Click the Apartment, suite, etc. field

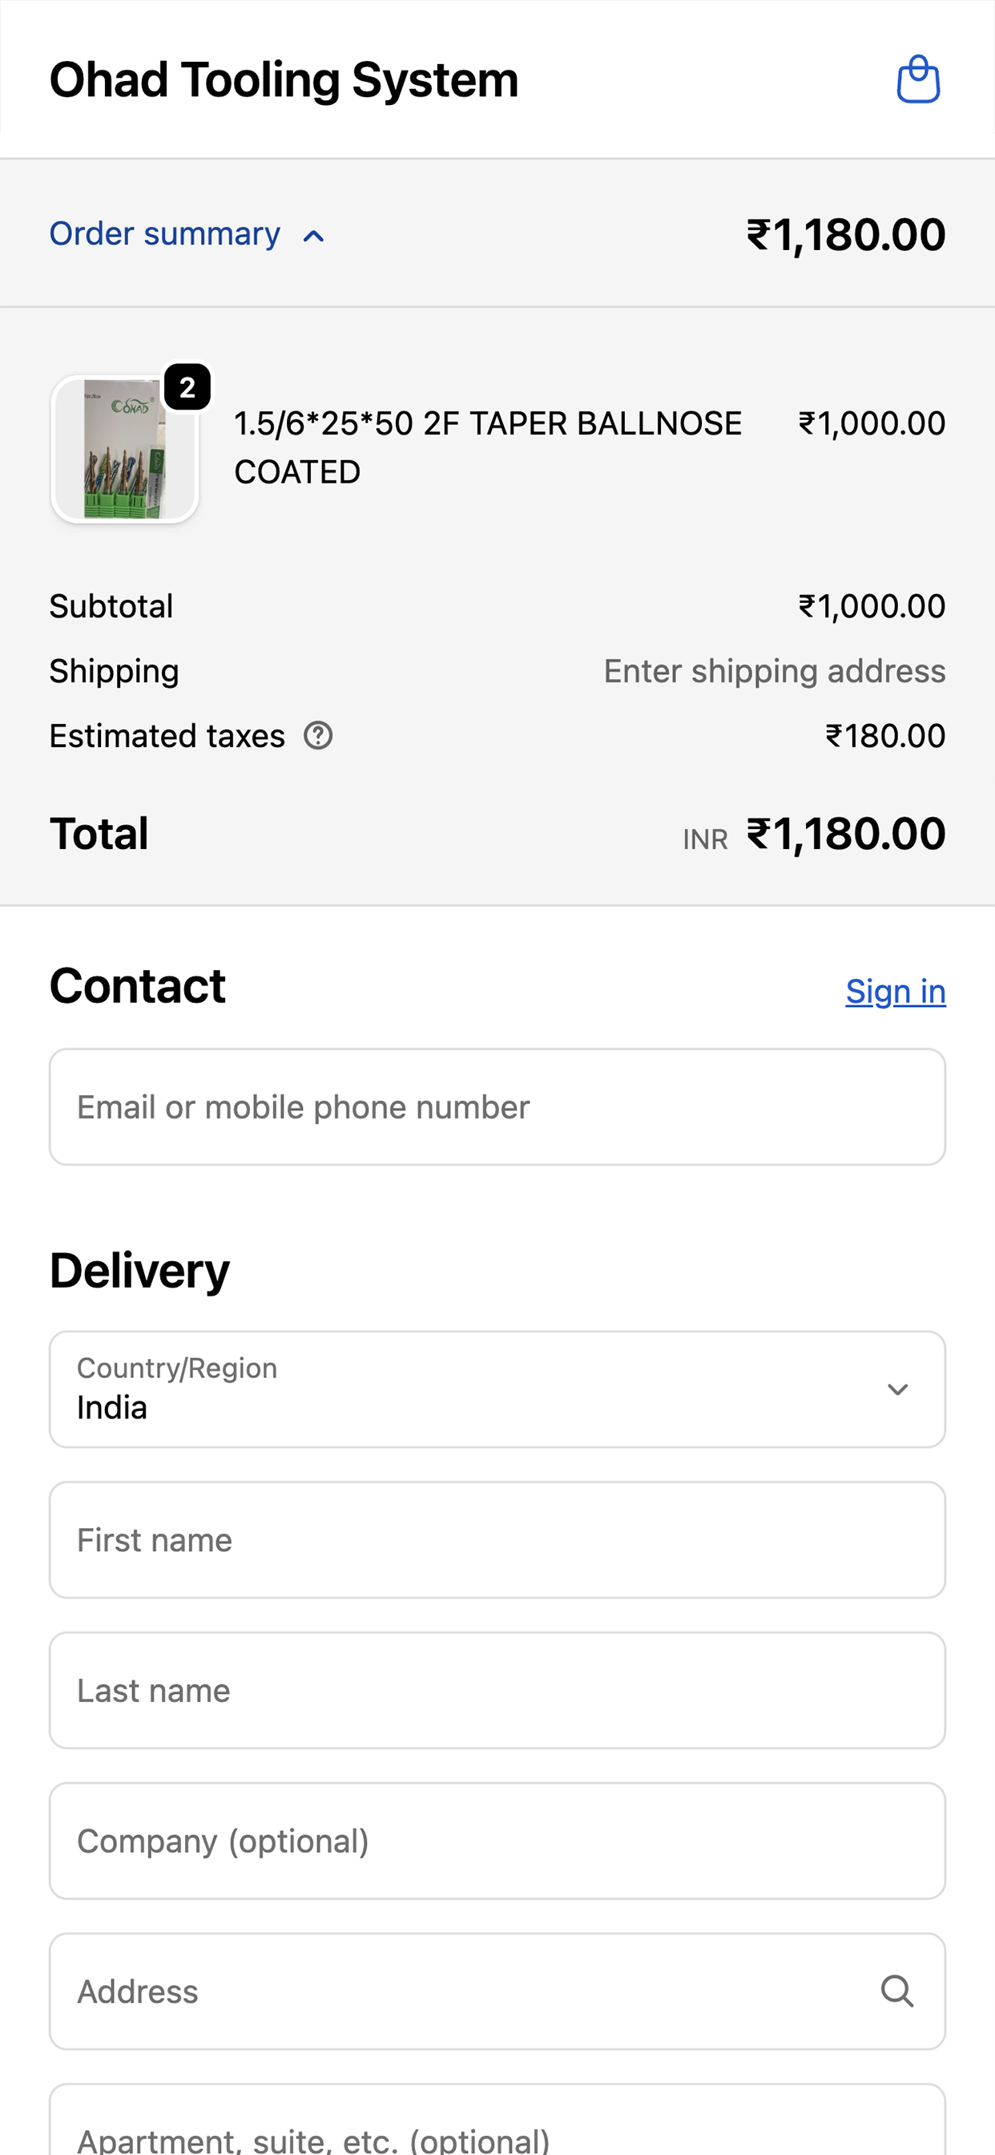[497, 2120]
